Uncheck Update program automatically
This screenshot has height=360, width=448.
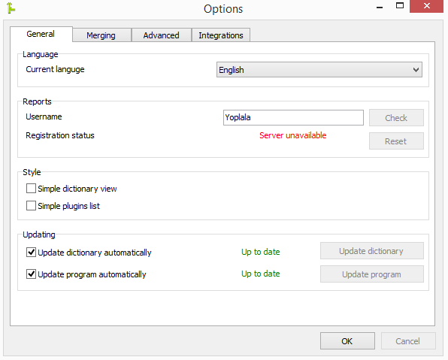coord(31,274)
